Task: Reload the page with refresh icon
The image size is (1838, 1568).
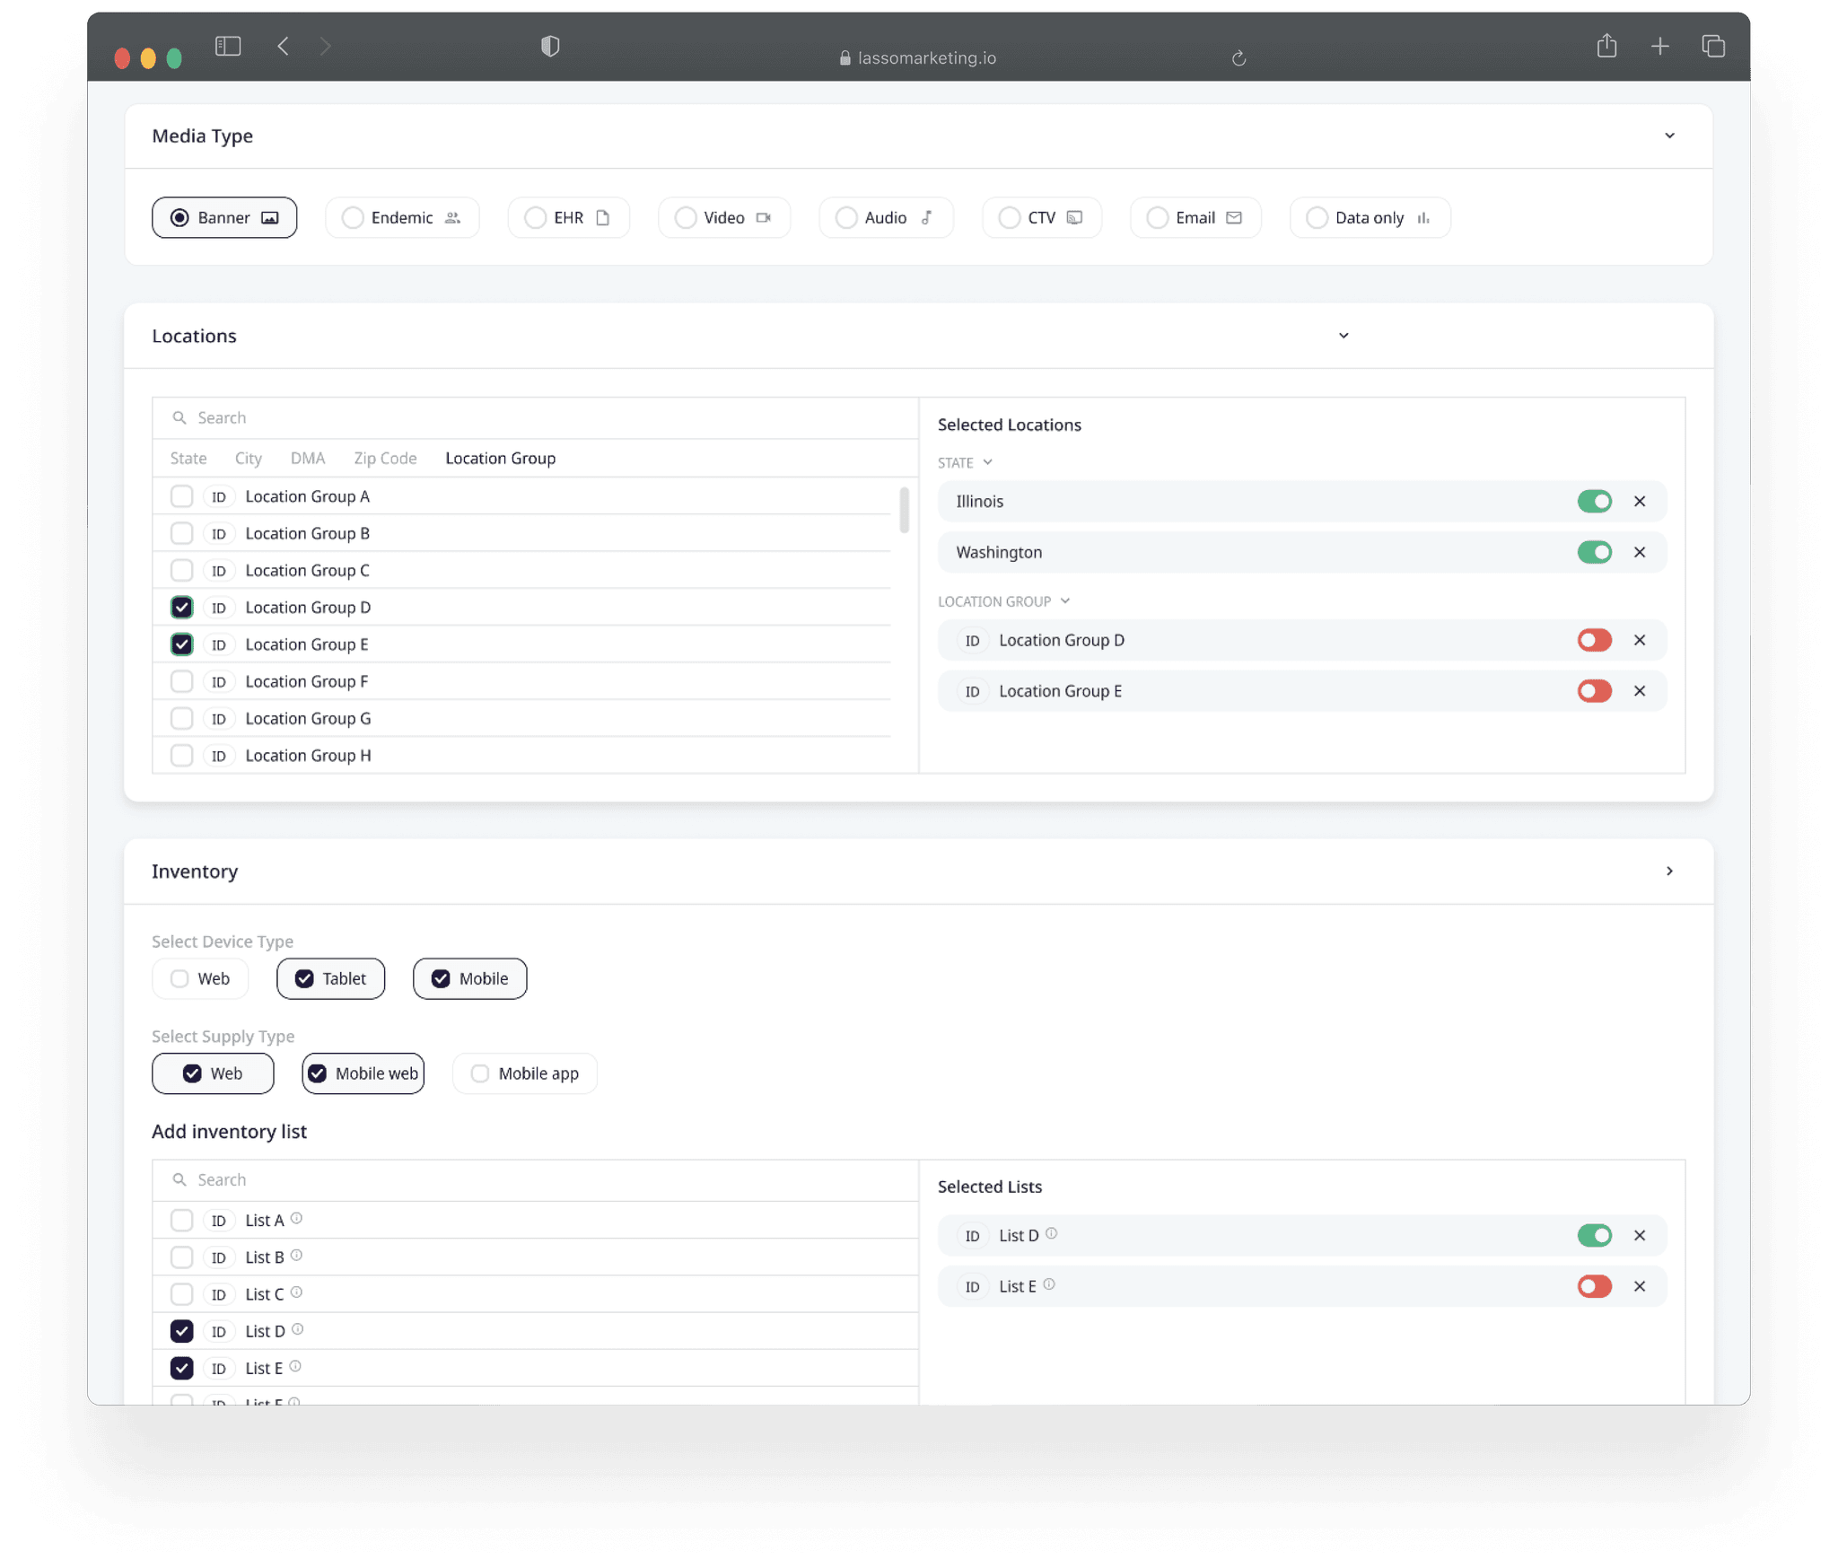Action: (1238, 58)
